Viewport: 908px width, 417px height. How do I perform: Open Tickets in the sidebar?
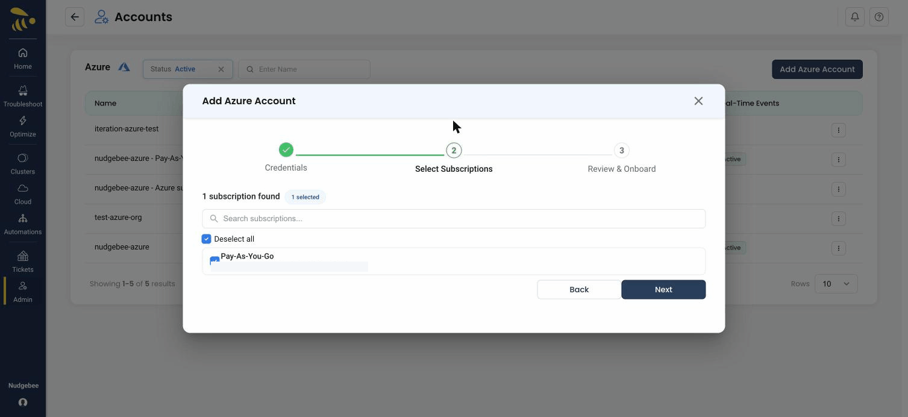pyautogui.click(x=23, y=262)
